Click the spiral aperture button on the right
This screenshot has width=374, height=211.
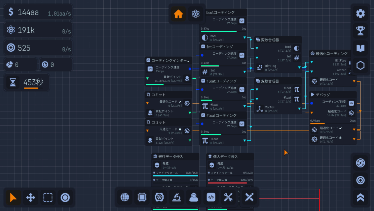pos(360,163)
